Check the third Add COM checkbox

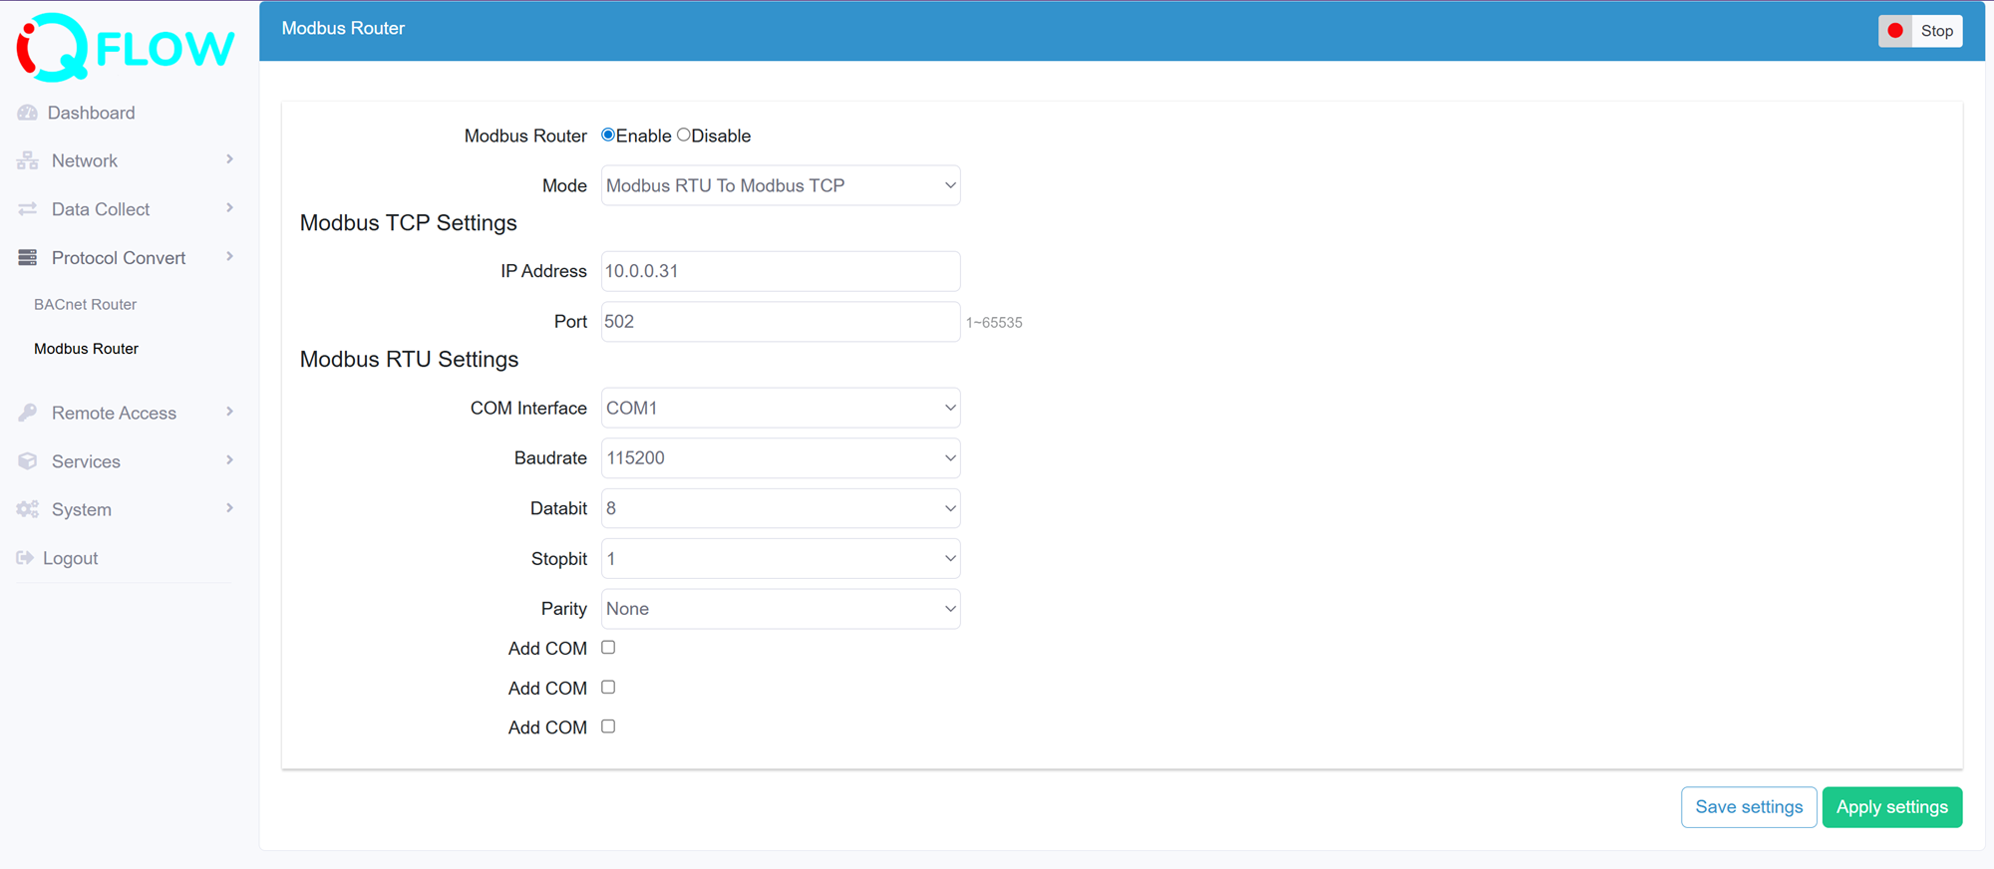coord(608,726)
